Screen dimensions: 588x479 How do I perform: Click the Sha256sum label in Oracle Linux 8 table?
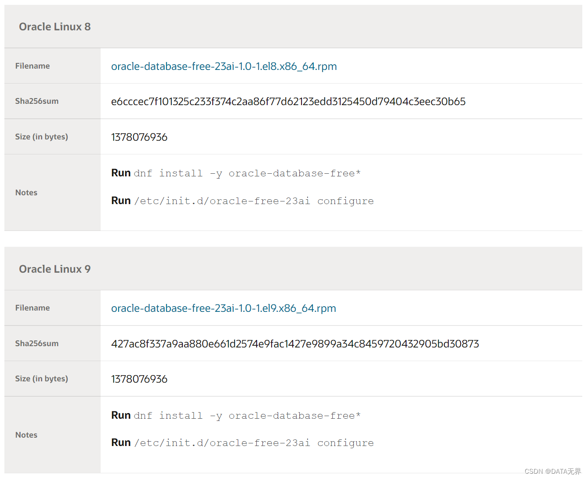pos(37,101)
